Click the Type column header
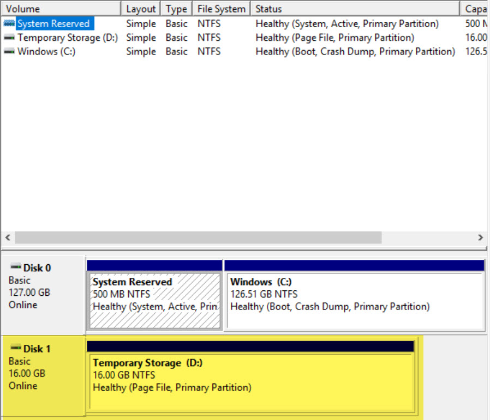 pos(176,8)
